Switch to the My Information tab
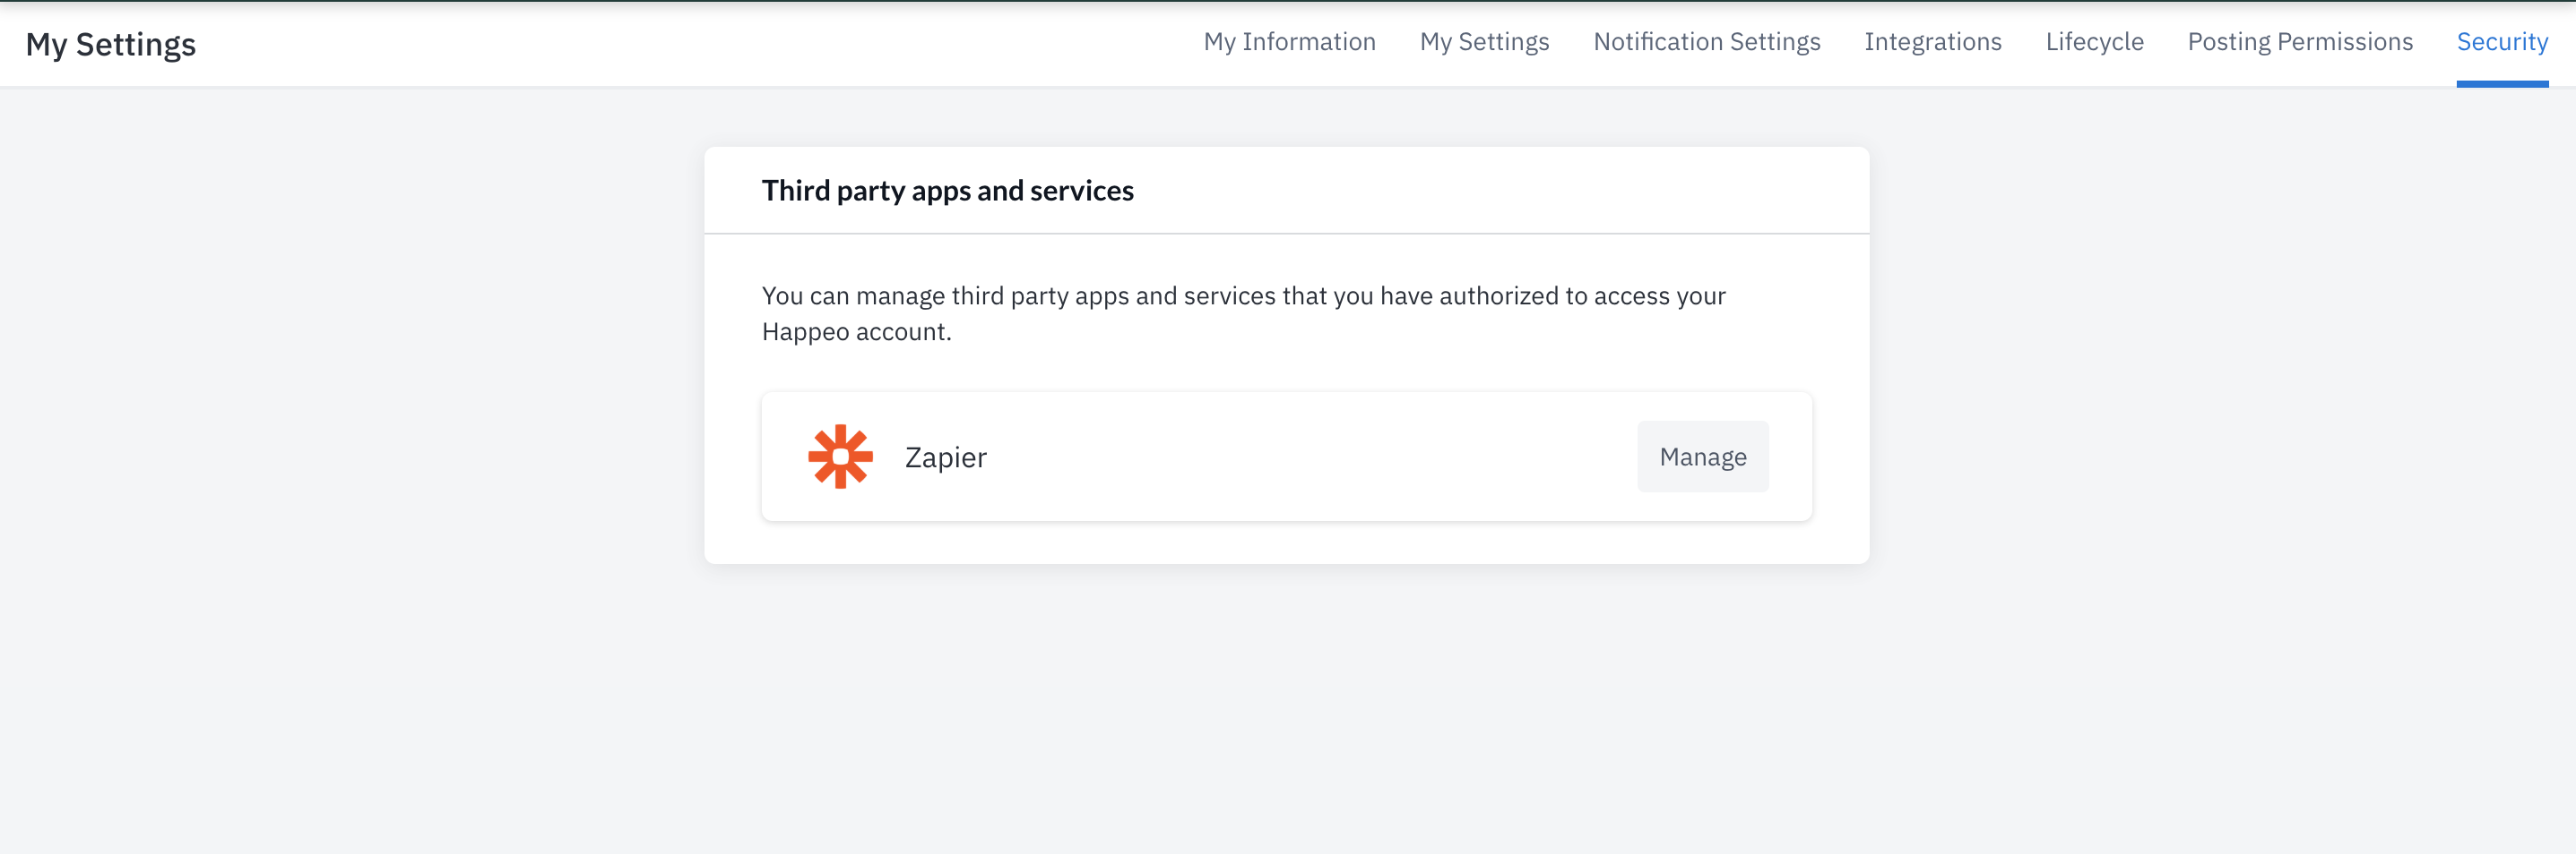 click(x=1289, y=42)
